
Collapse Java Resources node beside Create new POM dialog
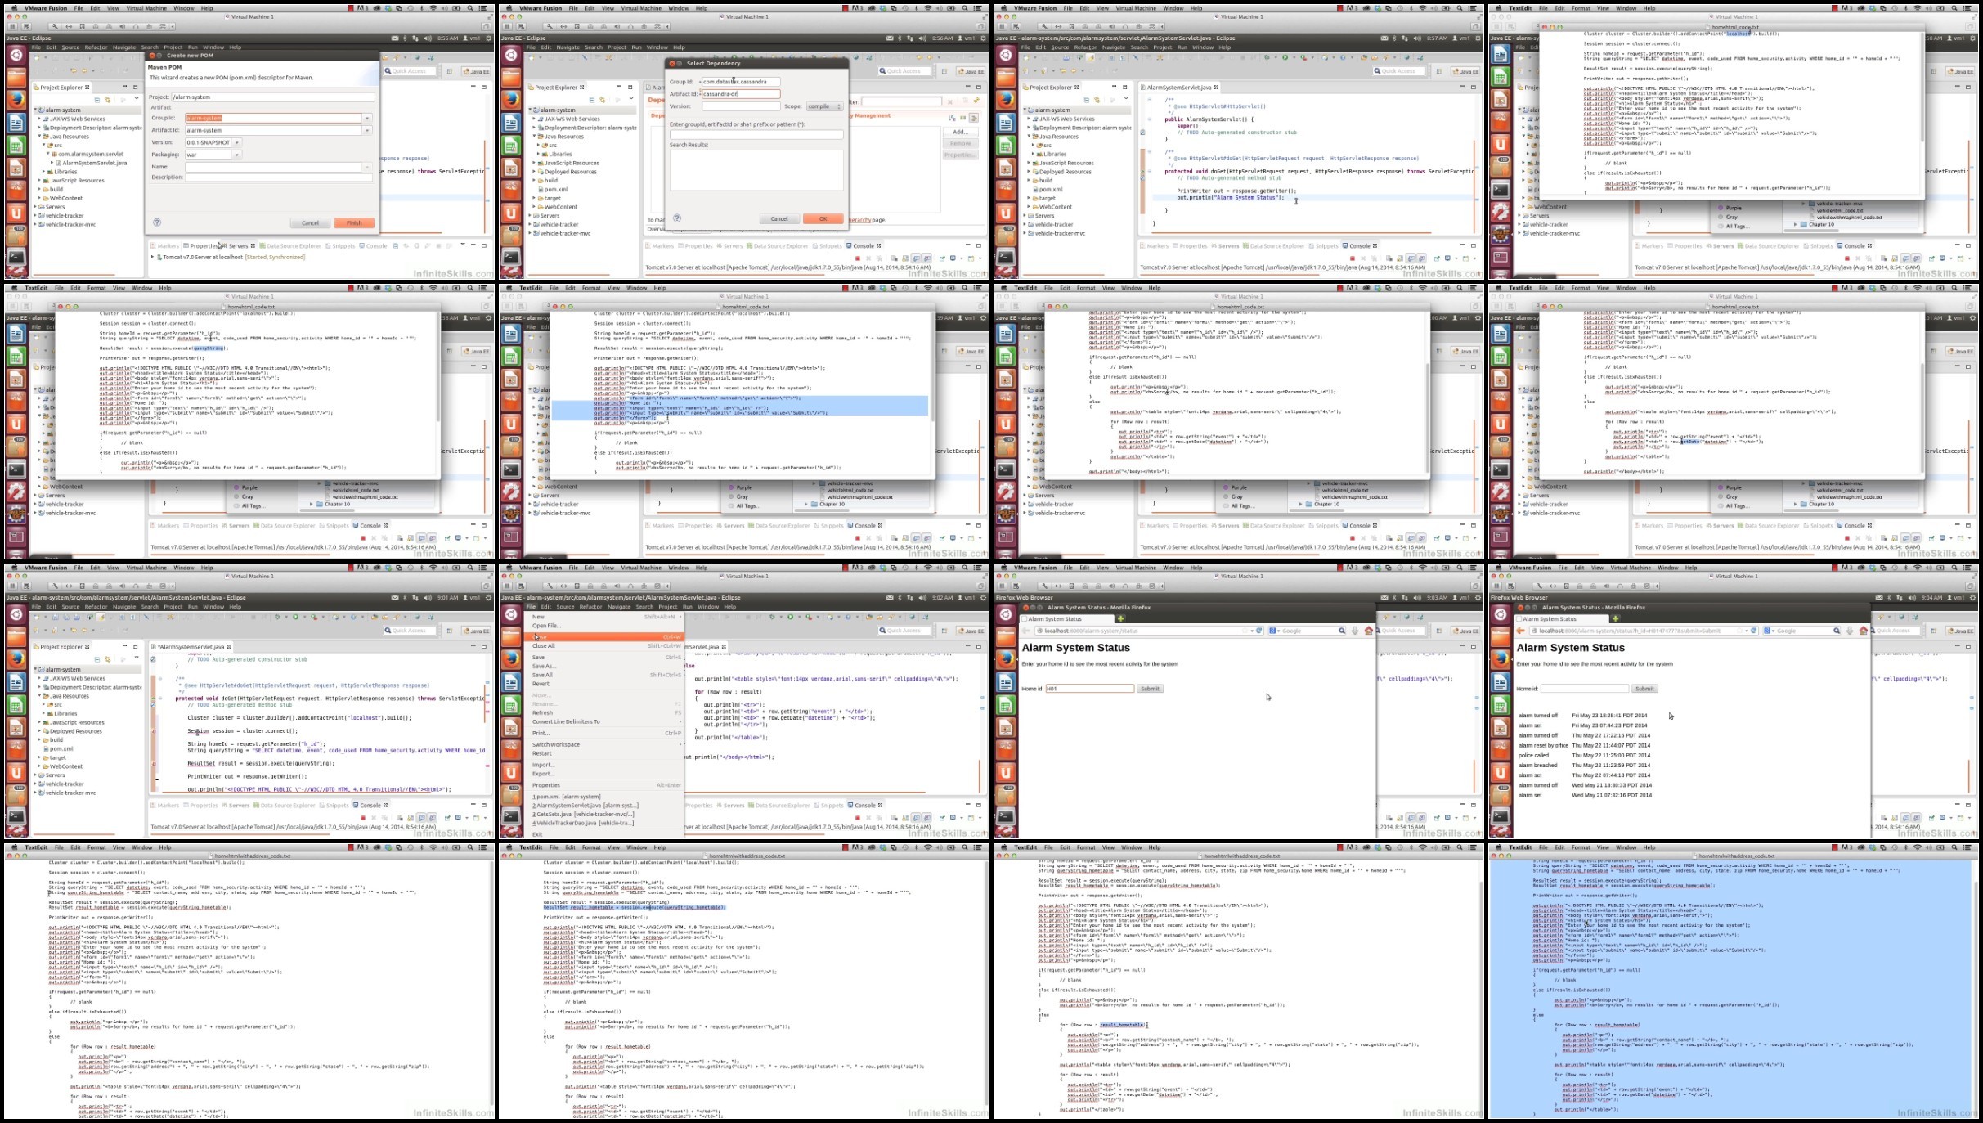coord(40,137)
